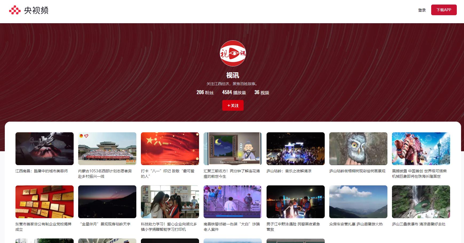Click title 庐山牯岭：音乐之夜解清凉
Viewport: 464px width, 243px height.
pyautogui.click(x=289, y=171)
